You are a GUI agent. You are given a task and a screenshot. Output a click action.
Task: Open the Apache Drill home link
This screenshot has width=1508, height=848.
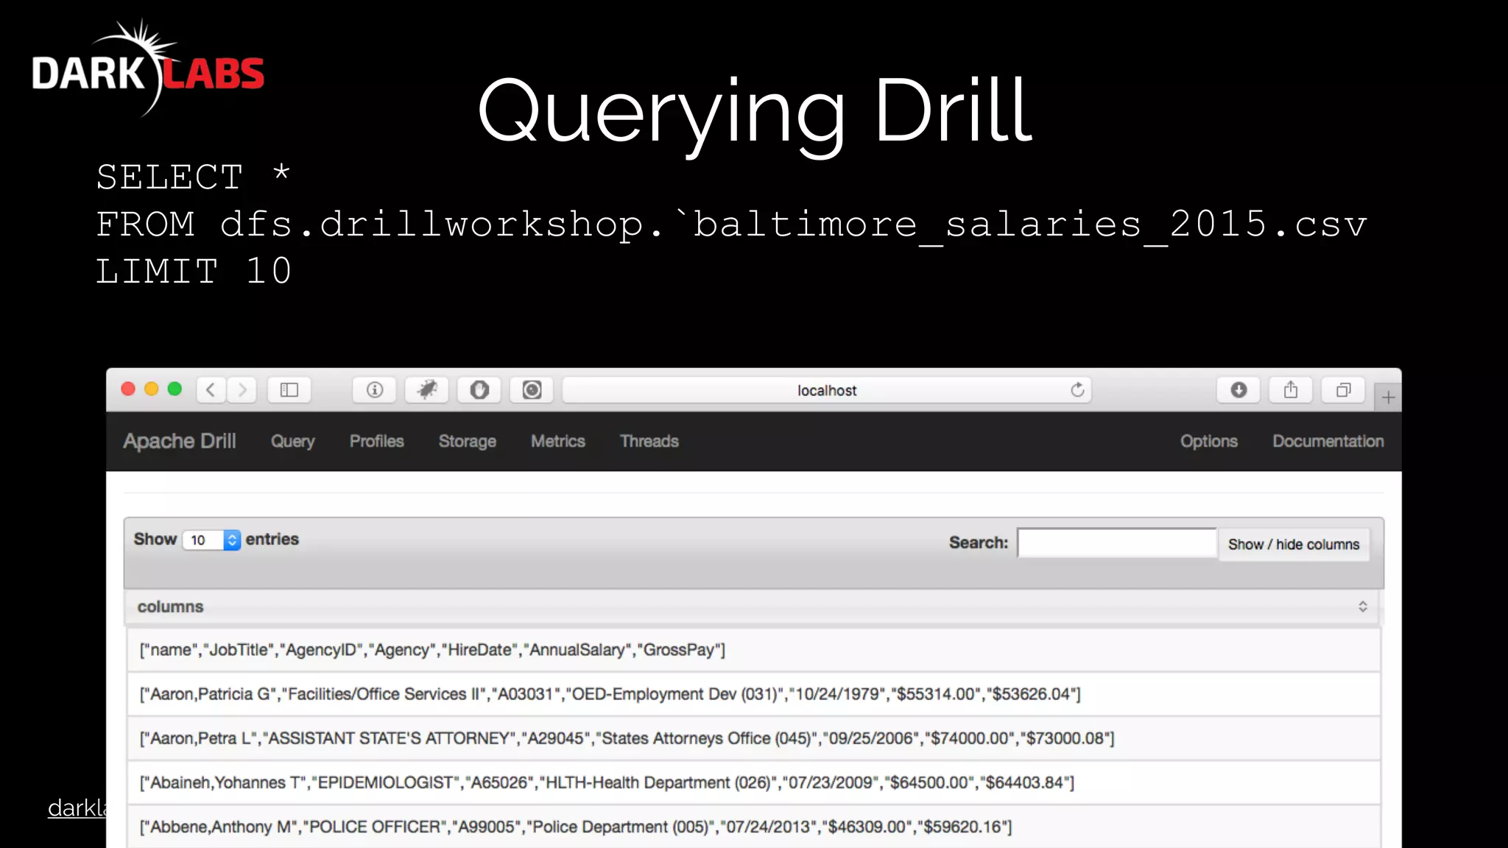tap(180, 441)
